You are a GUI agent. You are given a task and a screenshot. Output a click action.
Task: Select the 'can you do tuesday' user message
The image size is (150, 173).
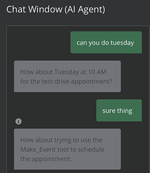(x=106, y=42)
